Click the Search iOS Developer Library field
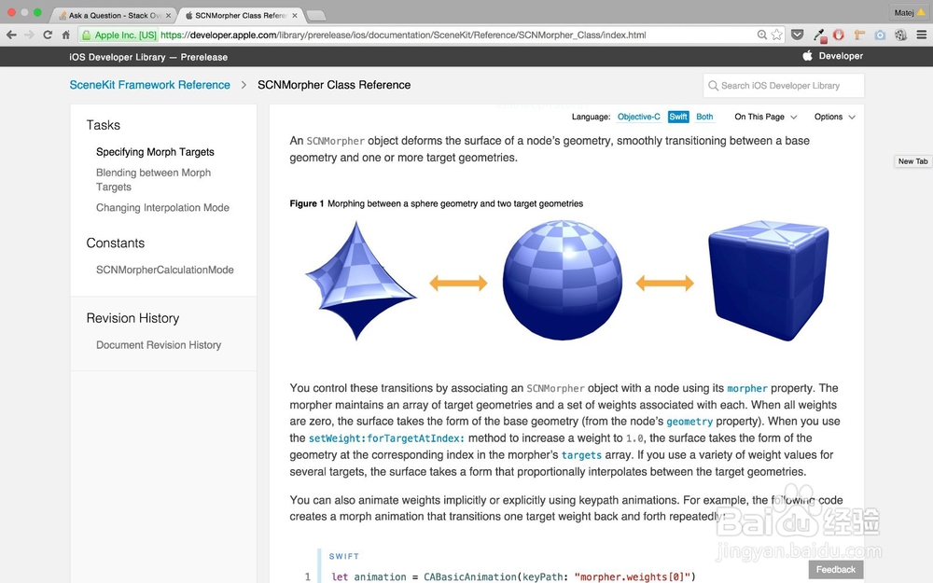Viewport: 933px width, 583px height. (x=783, y=86)
